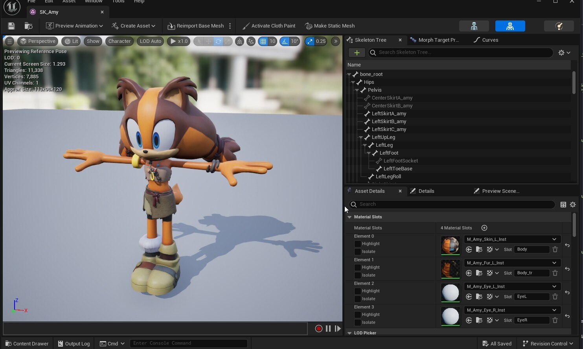Pause the viewport animation playback
The height and width of the screenshot is (349, 583).
(328, 329)
